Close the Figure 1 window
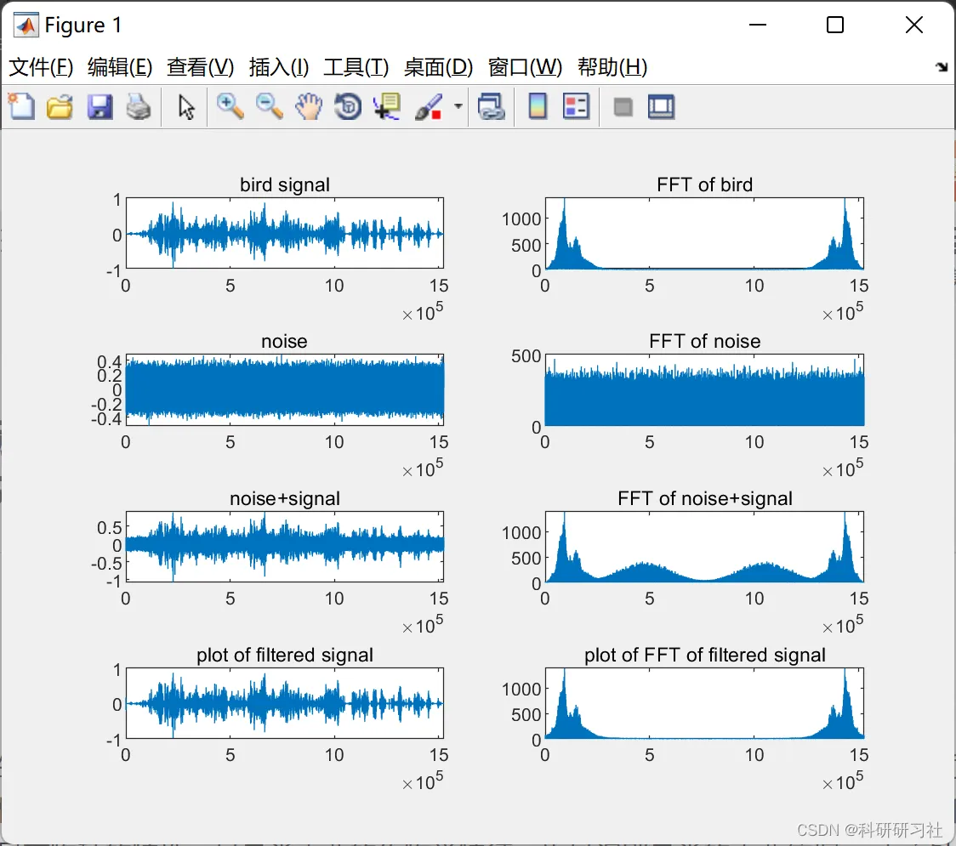The height and width of the screenshot is (846, 956). click(914, 25)
